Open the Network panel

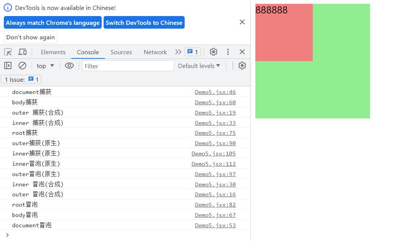click(155, 52)
